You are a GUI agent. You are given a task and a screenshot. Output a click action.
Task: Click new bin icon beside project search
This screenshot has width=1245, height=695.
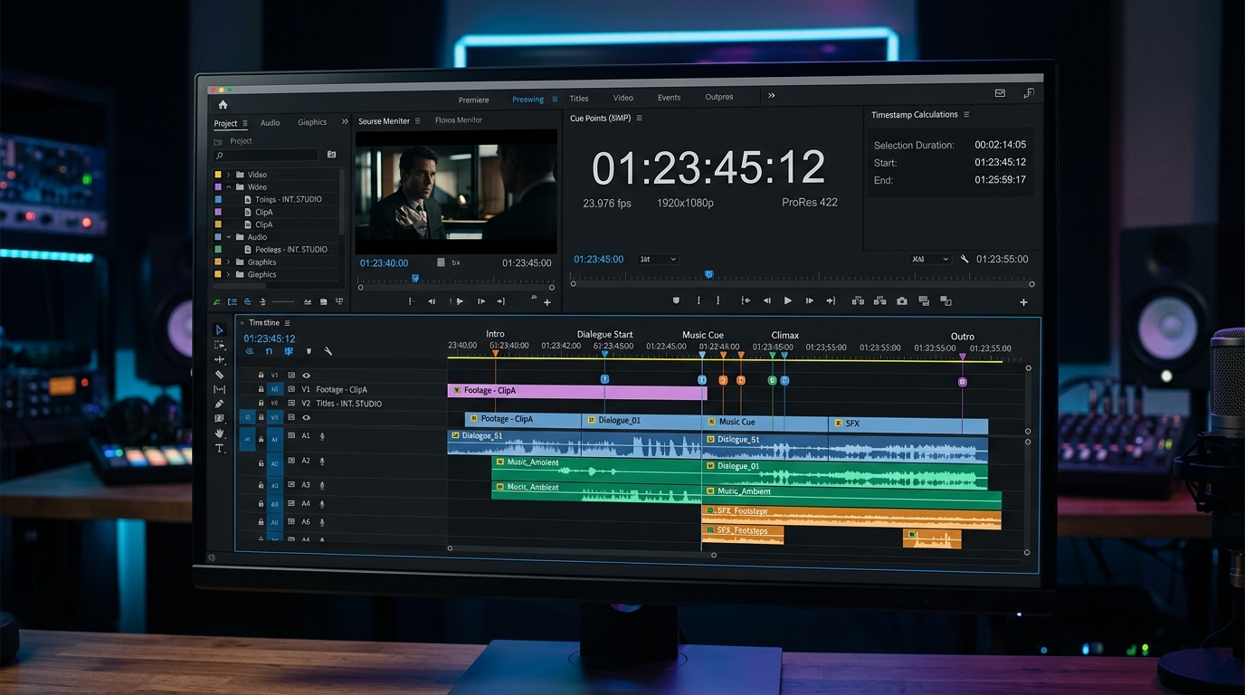tap(331, 155)
